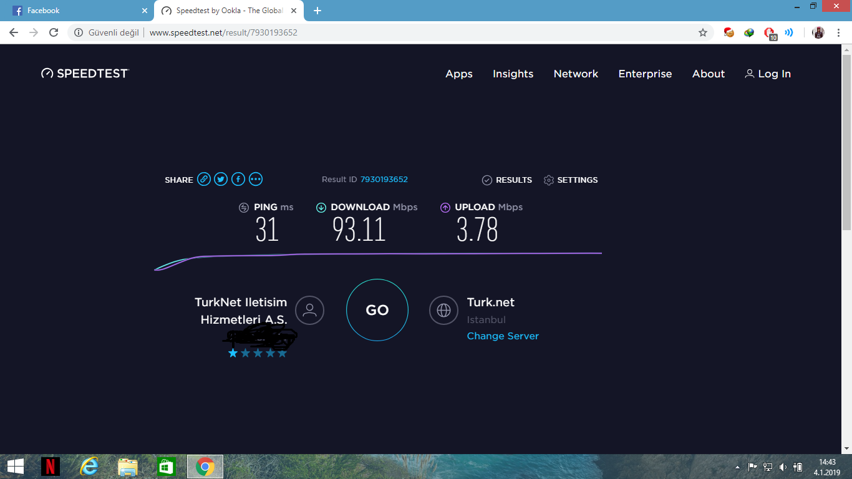Go back to previous page
852x479 pixels.
tap(14, 32)
